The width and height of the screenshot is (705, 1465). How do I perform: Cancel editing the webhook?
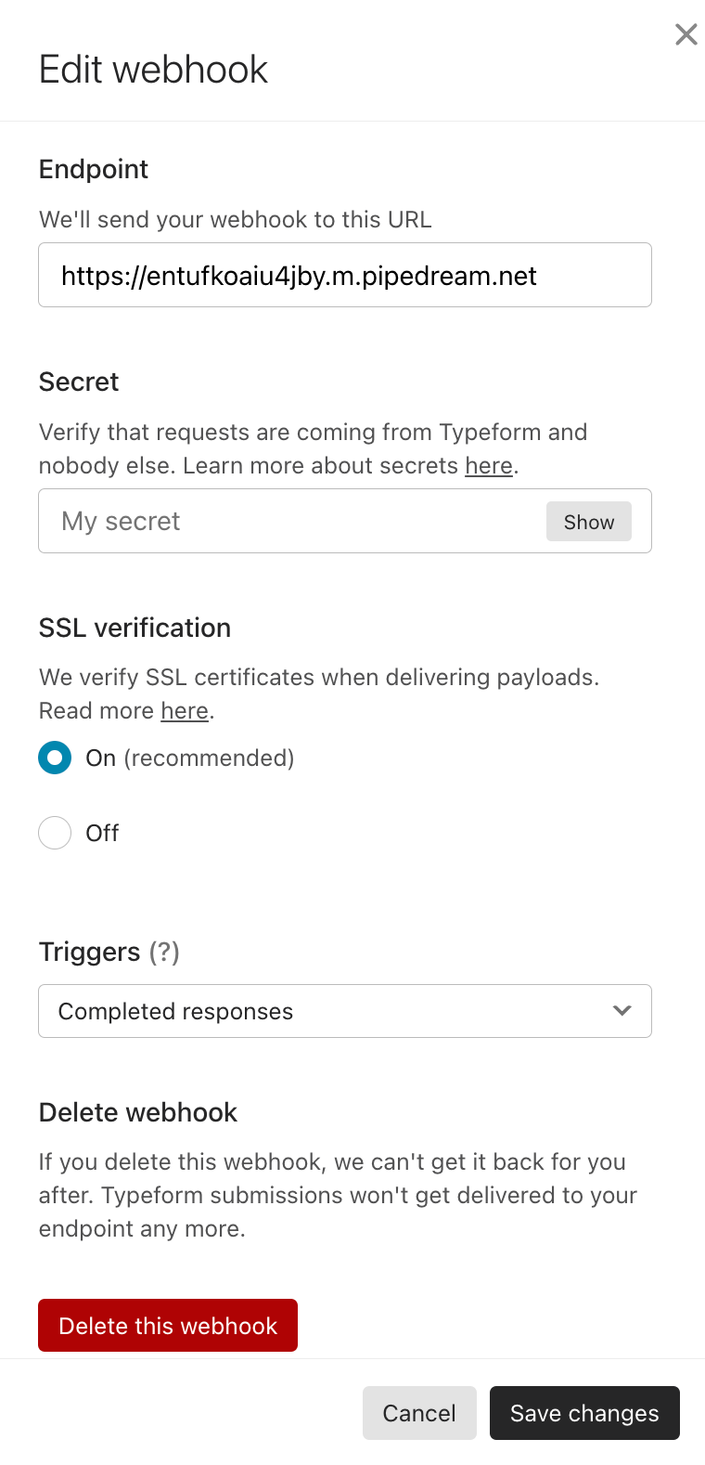point(419,1412)
